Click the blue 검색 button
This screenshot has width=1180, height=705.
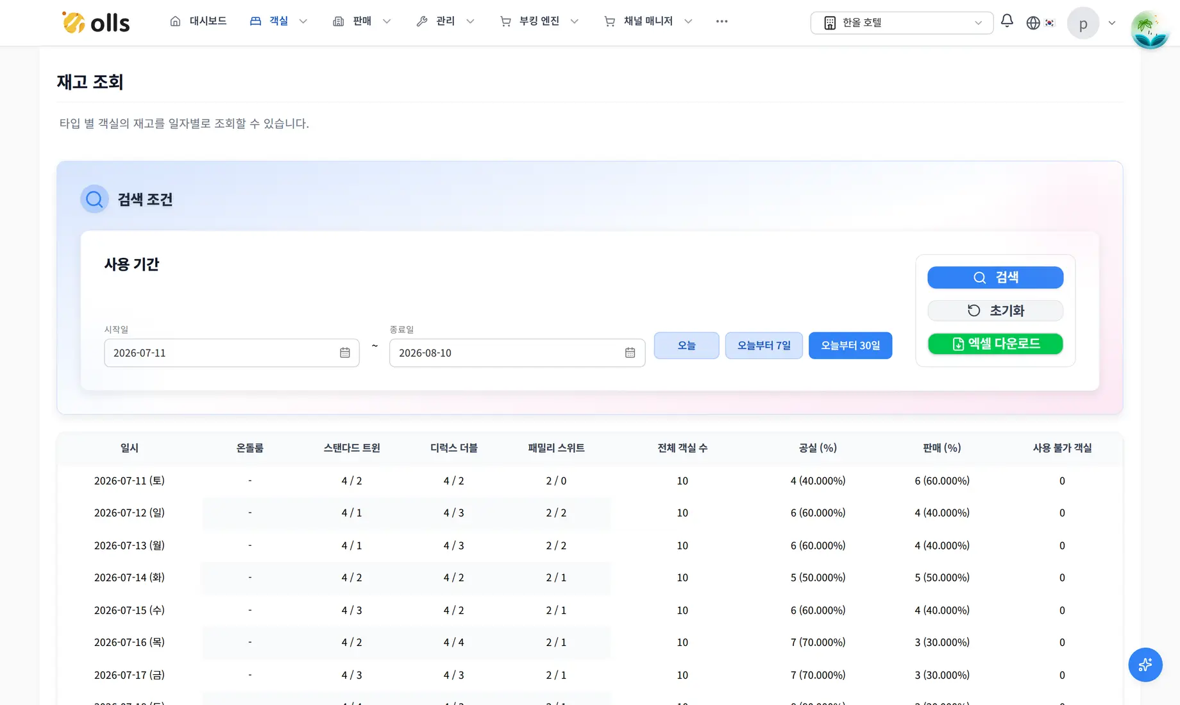click(995, 277)
